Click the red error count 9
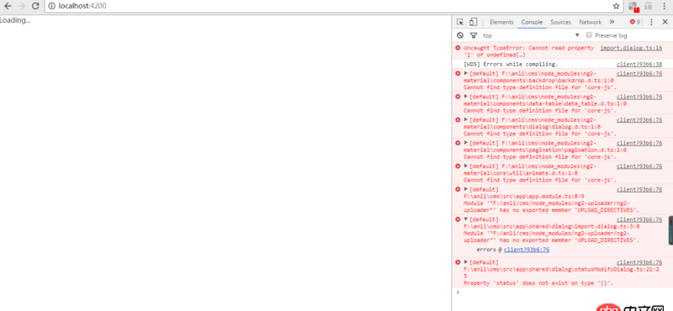 pyautogui.click(x=635, y=23)
